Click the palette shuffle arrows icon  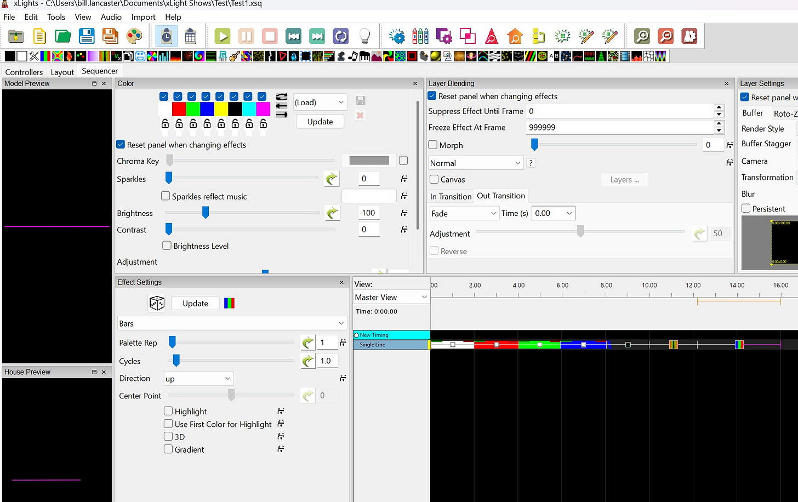282,96
